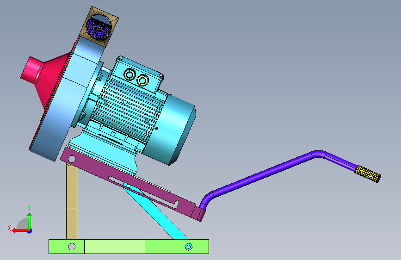Screen dimensions: 401x260
Task: Click the right cable gland on terminal box
Action: tap(143, 80)
